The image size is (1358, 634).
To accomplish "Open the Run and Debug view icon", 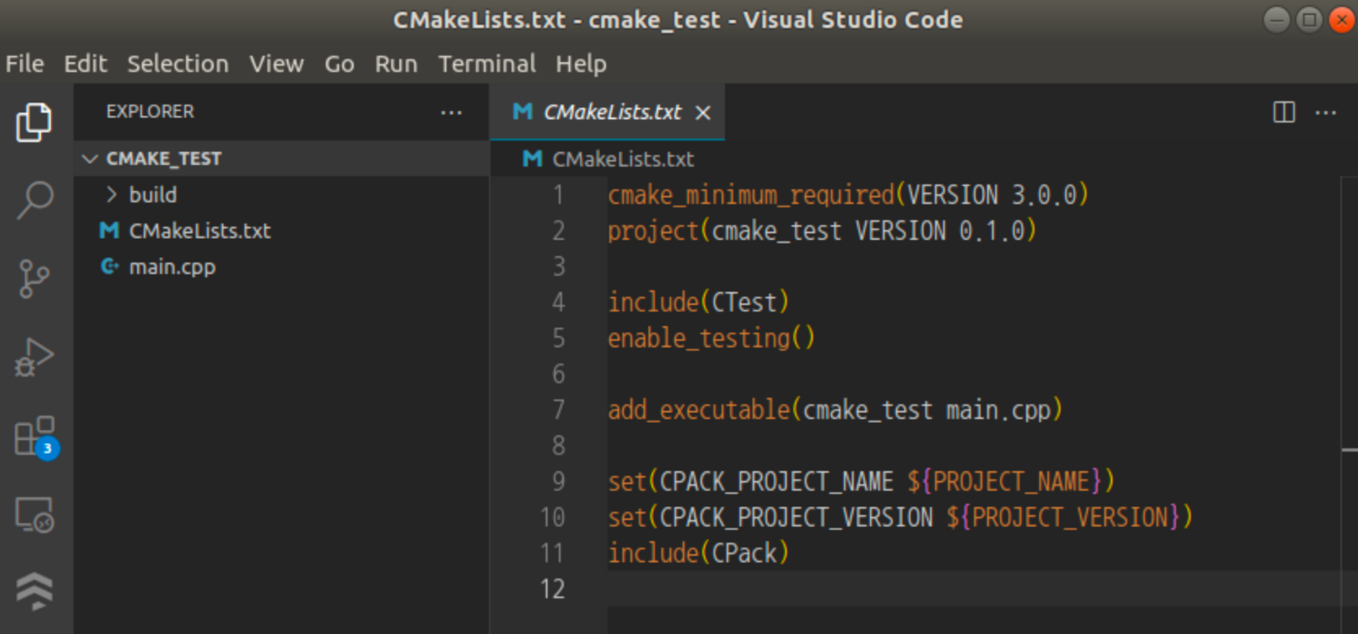I will 34,357.
